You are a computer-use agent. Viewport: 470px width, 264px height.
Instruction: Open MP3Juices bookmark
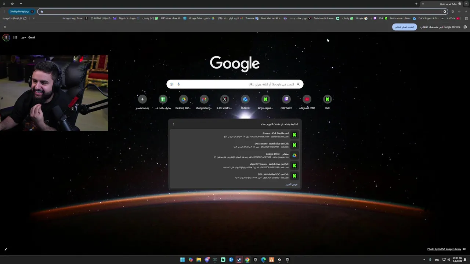[x=173, y=18]
